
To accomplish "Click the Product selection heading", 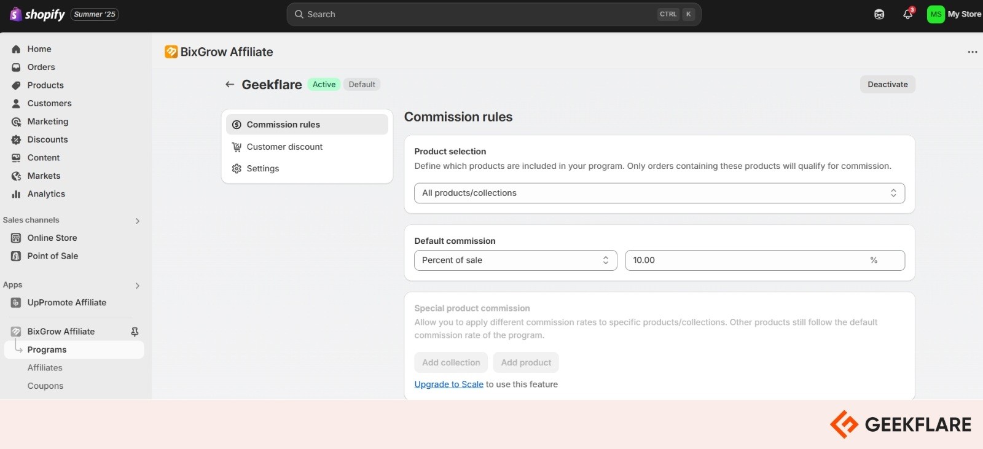I will 450,151.
